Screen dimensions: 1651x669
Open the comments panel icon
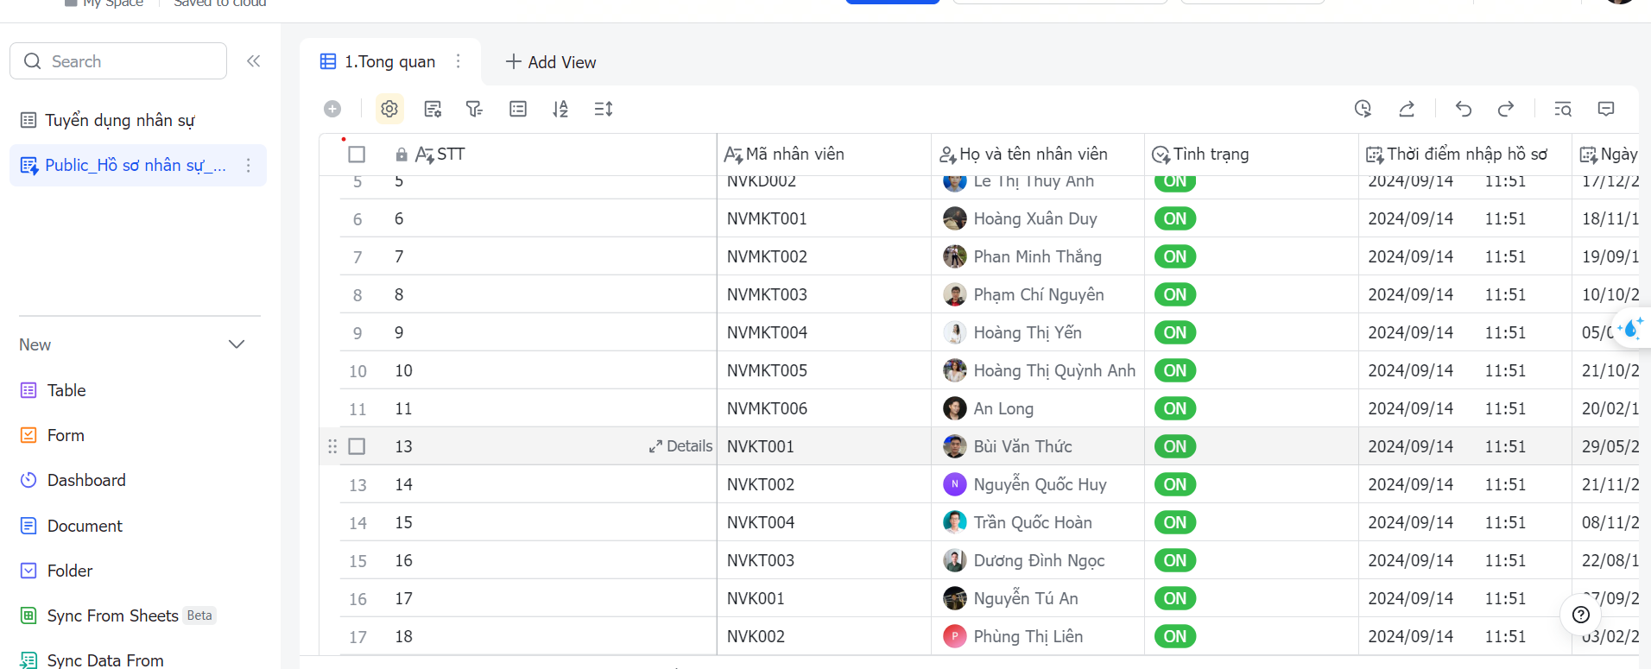coord(1606,109)
